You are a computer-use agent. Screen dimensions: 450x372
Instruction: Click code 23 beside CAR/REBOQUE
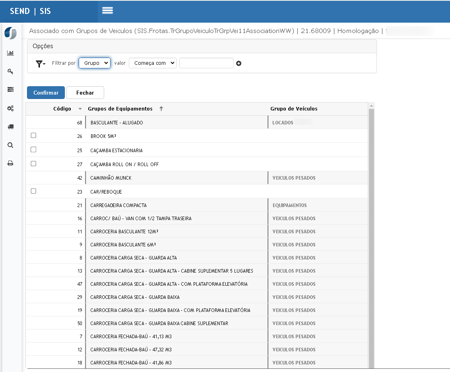(80, 192)
